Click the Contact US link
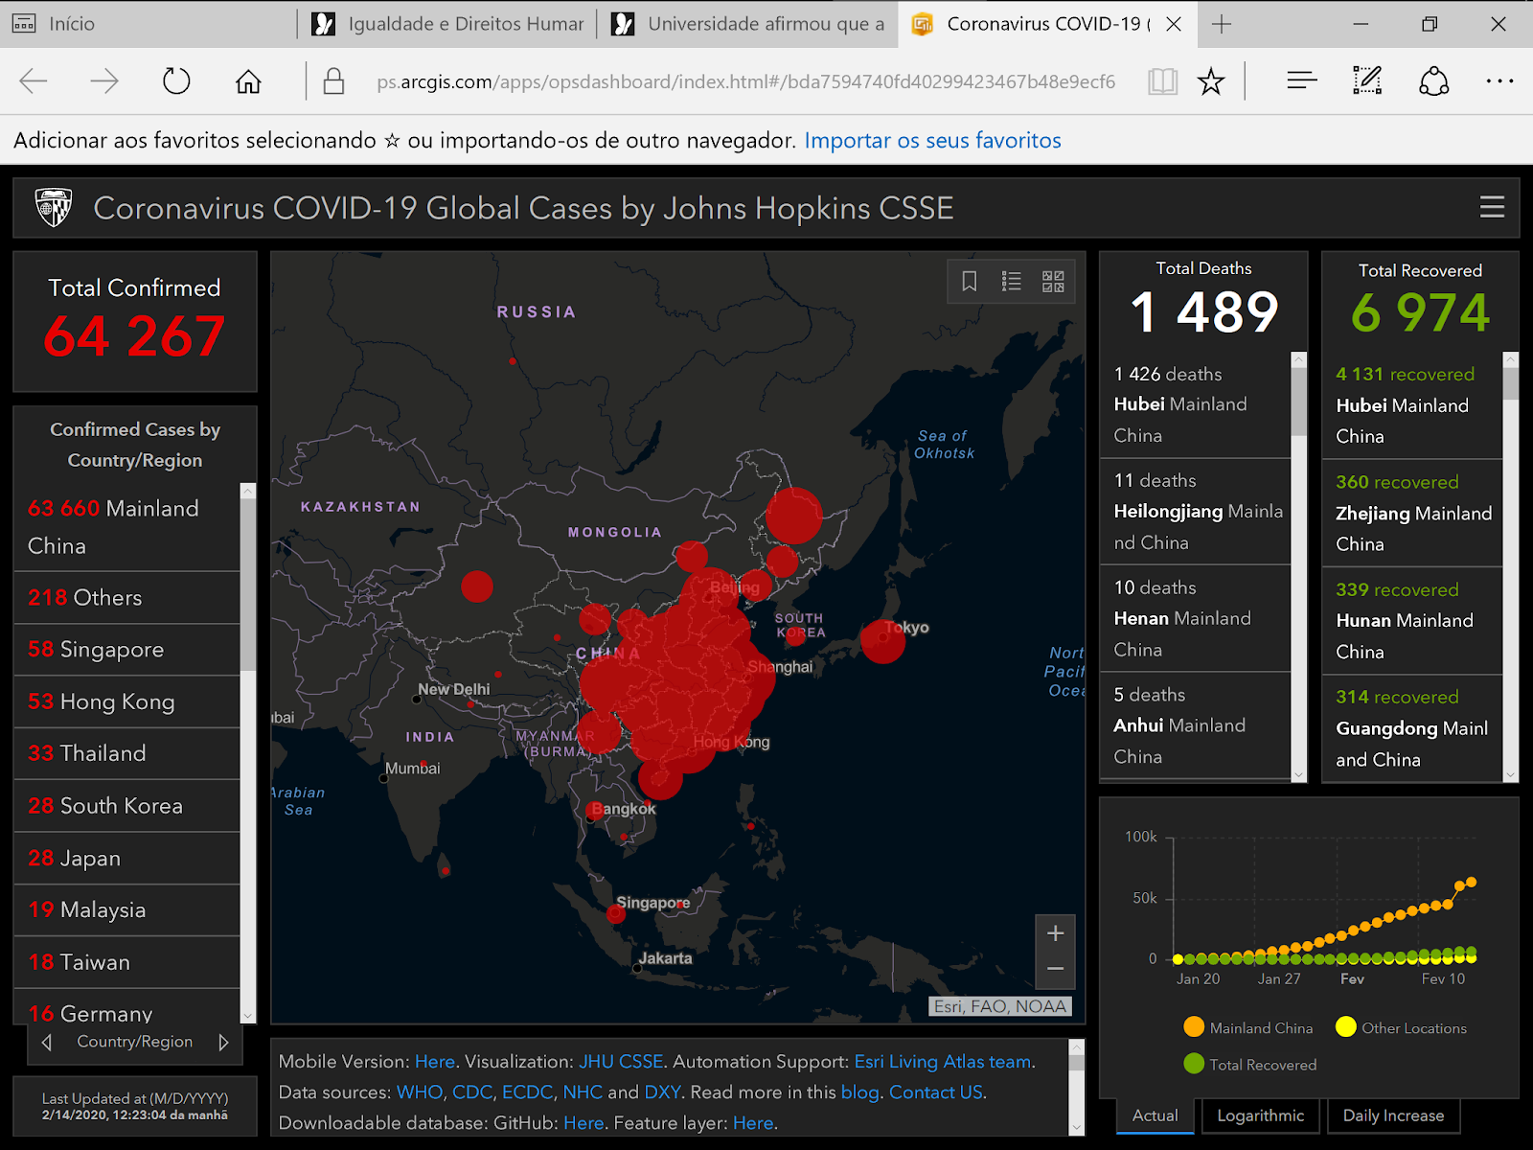This screenshot has height=1150, width=1533. click(x=936, y=1092)
